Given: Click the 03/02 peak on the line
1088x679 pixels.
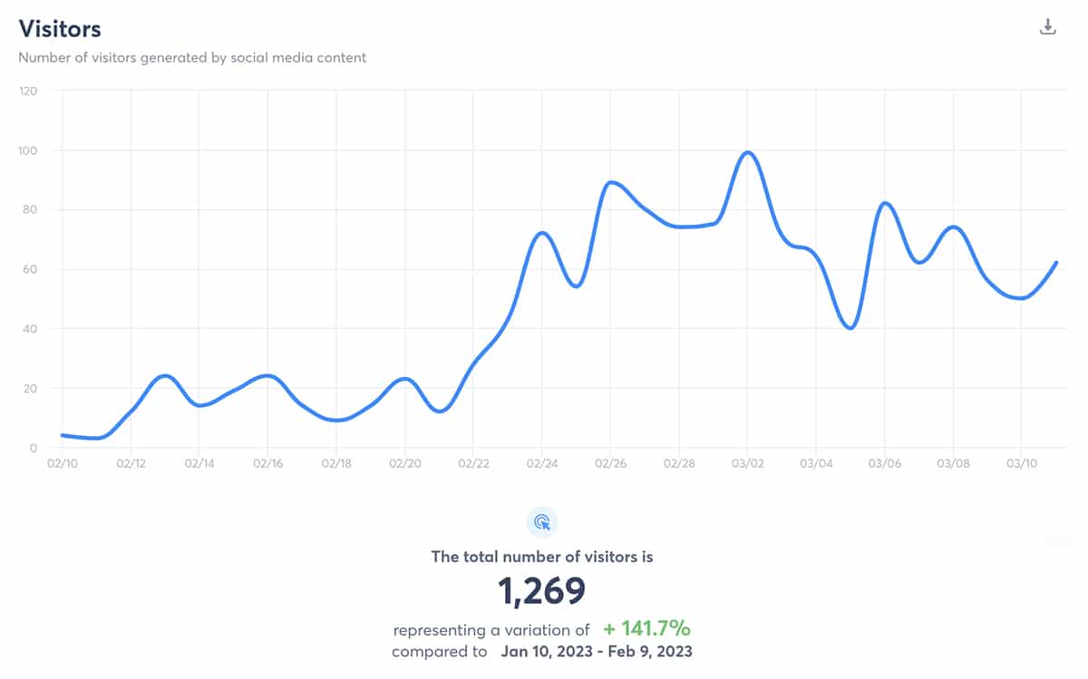Looking at the screenshot, I should pyautogui.click(x=748, y=152).
